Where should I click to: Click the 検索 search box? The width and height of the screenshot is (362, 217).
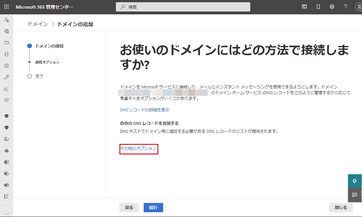click(x=183, y=7)
